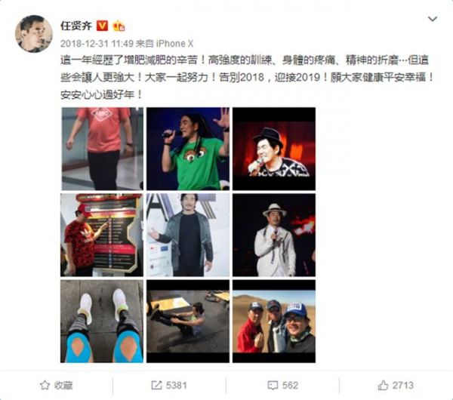Screen dimensions: 453x400
Task: Like the post with thumbs-up icon
Action: coord(383,385)
